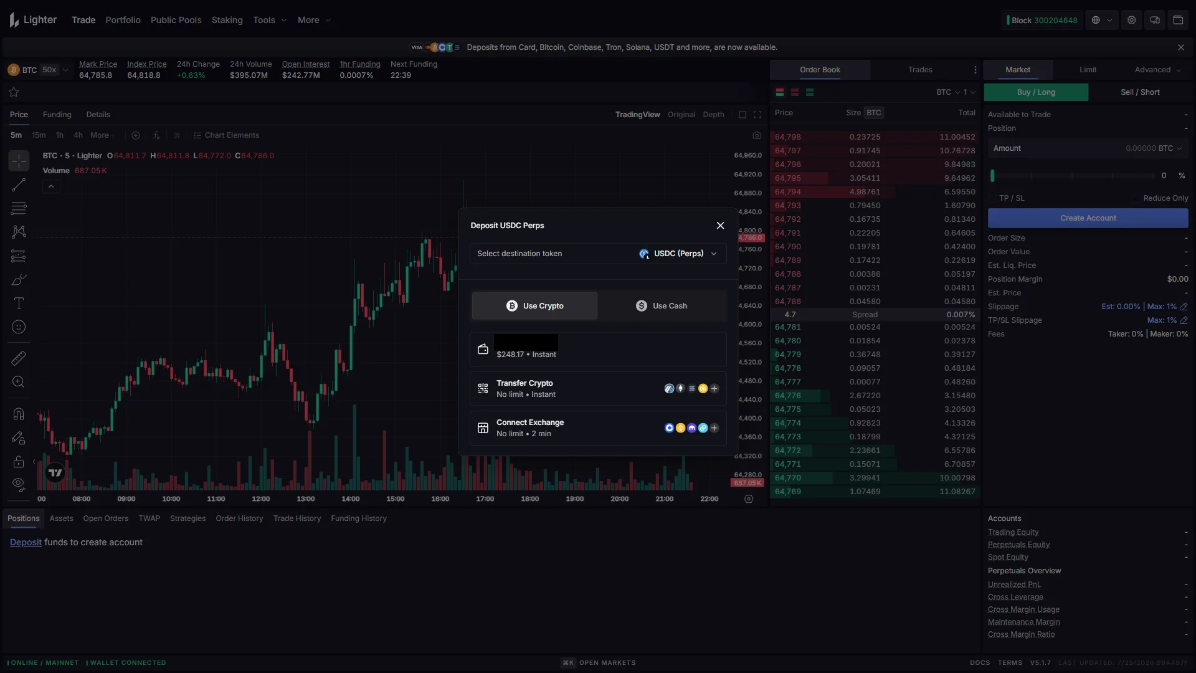Screen dimensions: 1196x673
Task: Open the Advanced order types dropdown
Action: coord(1158,70)
